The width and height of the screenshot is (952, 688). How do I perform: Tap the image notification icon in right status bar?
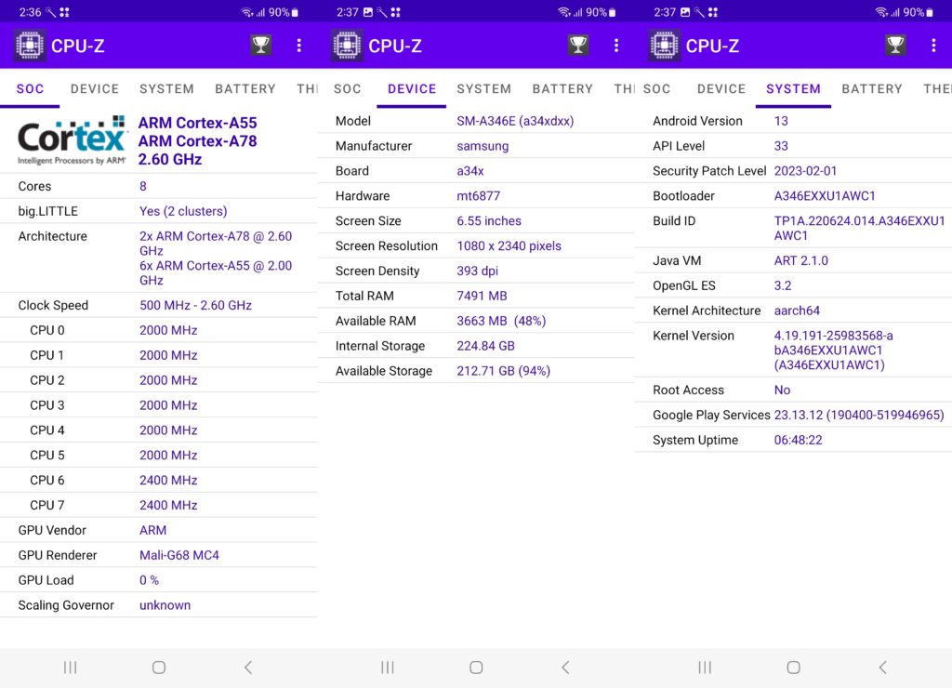[685, 12]
